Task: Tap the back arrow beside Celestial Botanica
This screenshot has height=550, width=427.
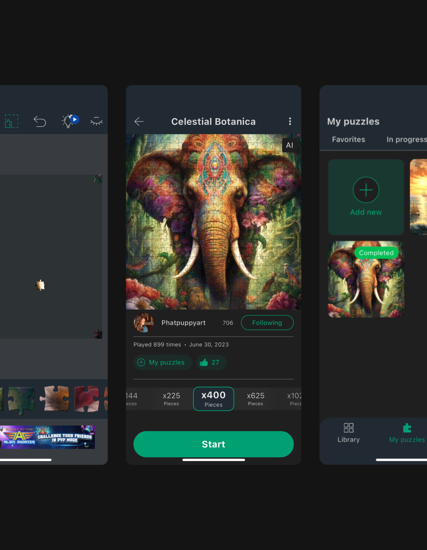Action: pos(139,122)
